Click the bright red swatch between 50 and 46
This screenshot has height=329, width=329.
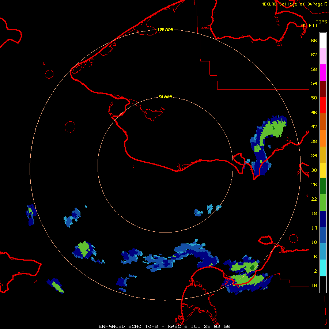click(x=323, y=105)
